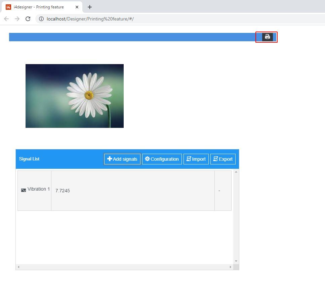The image size is (325, 295).
Task: Click the signal list scroll down arrow
Action: (236, 261)
